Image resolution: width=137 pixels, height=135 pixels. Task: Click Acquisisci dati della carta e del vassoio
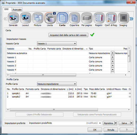pos(68,35)
